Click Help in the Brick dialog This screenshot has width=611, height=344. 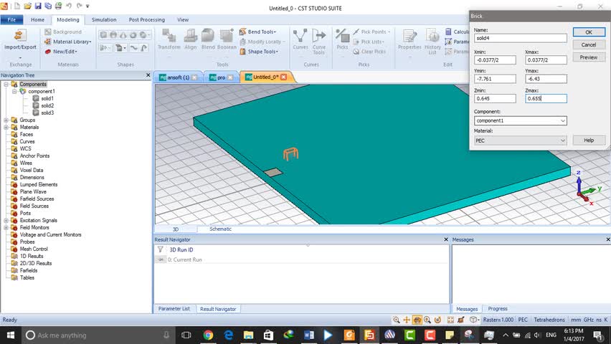coord(589,140)
